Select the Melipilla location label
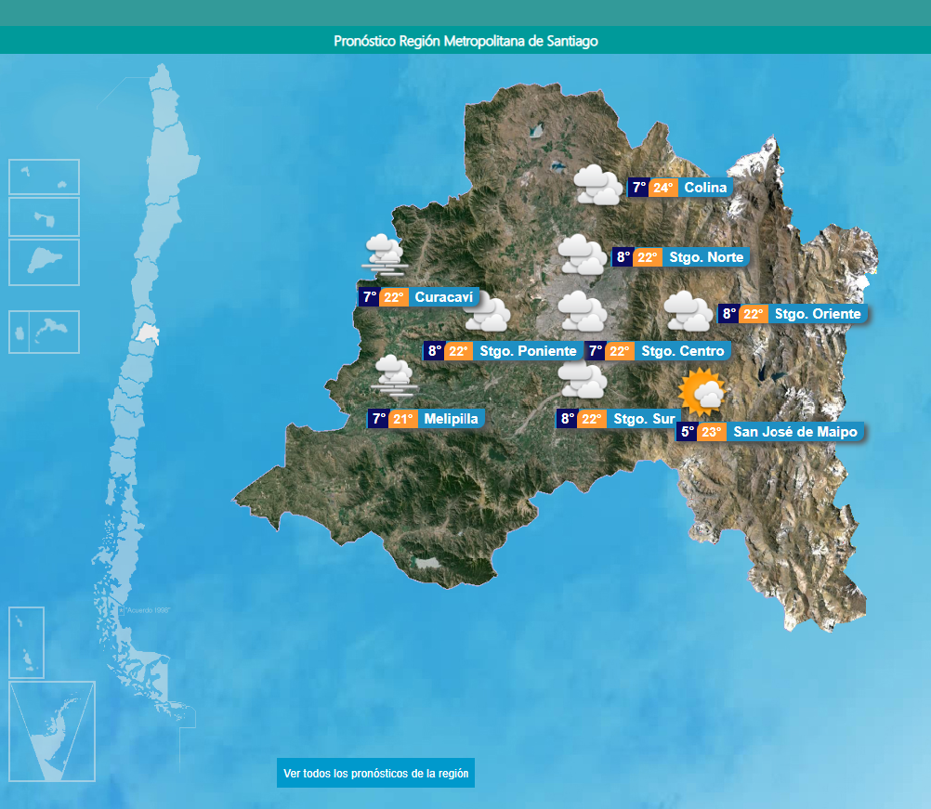931x809 pixels. (x=451, y=419)
